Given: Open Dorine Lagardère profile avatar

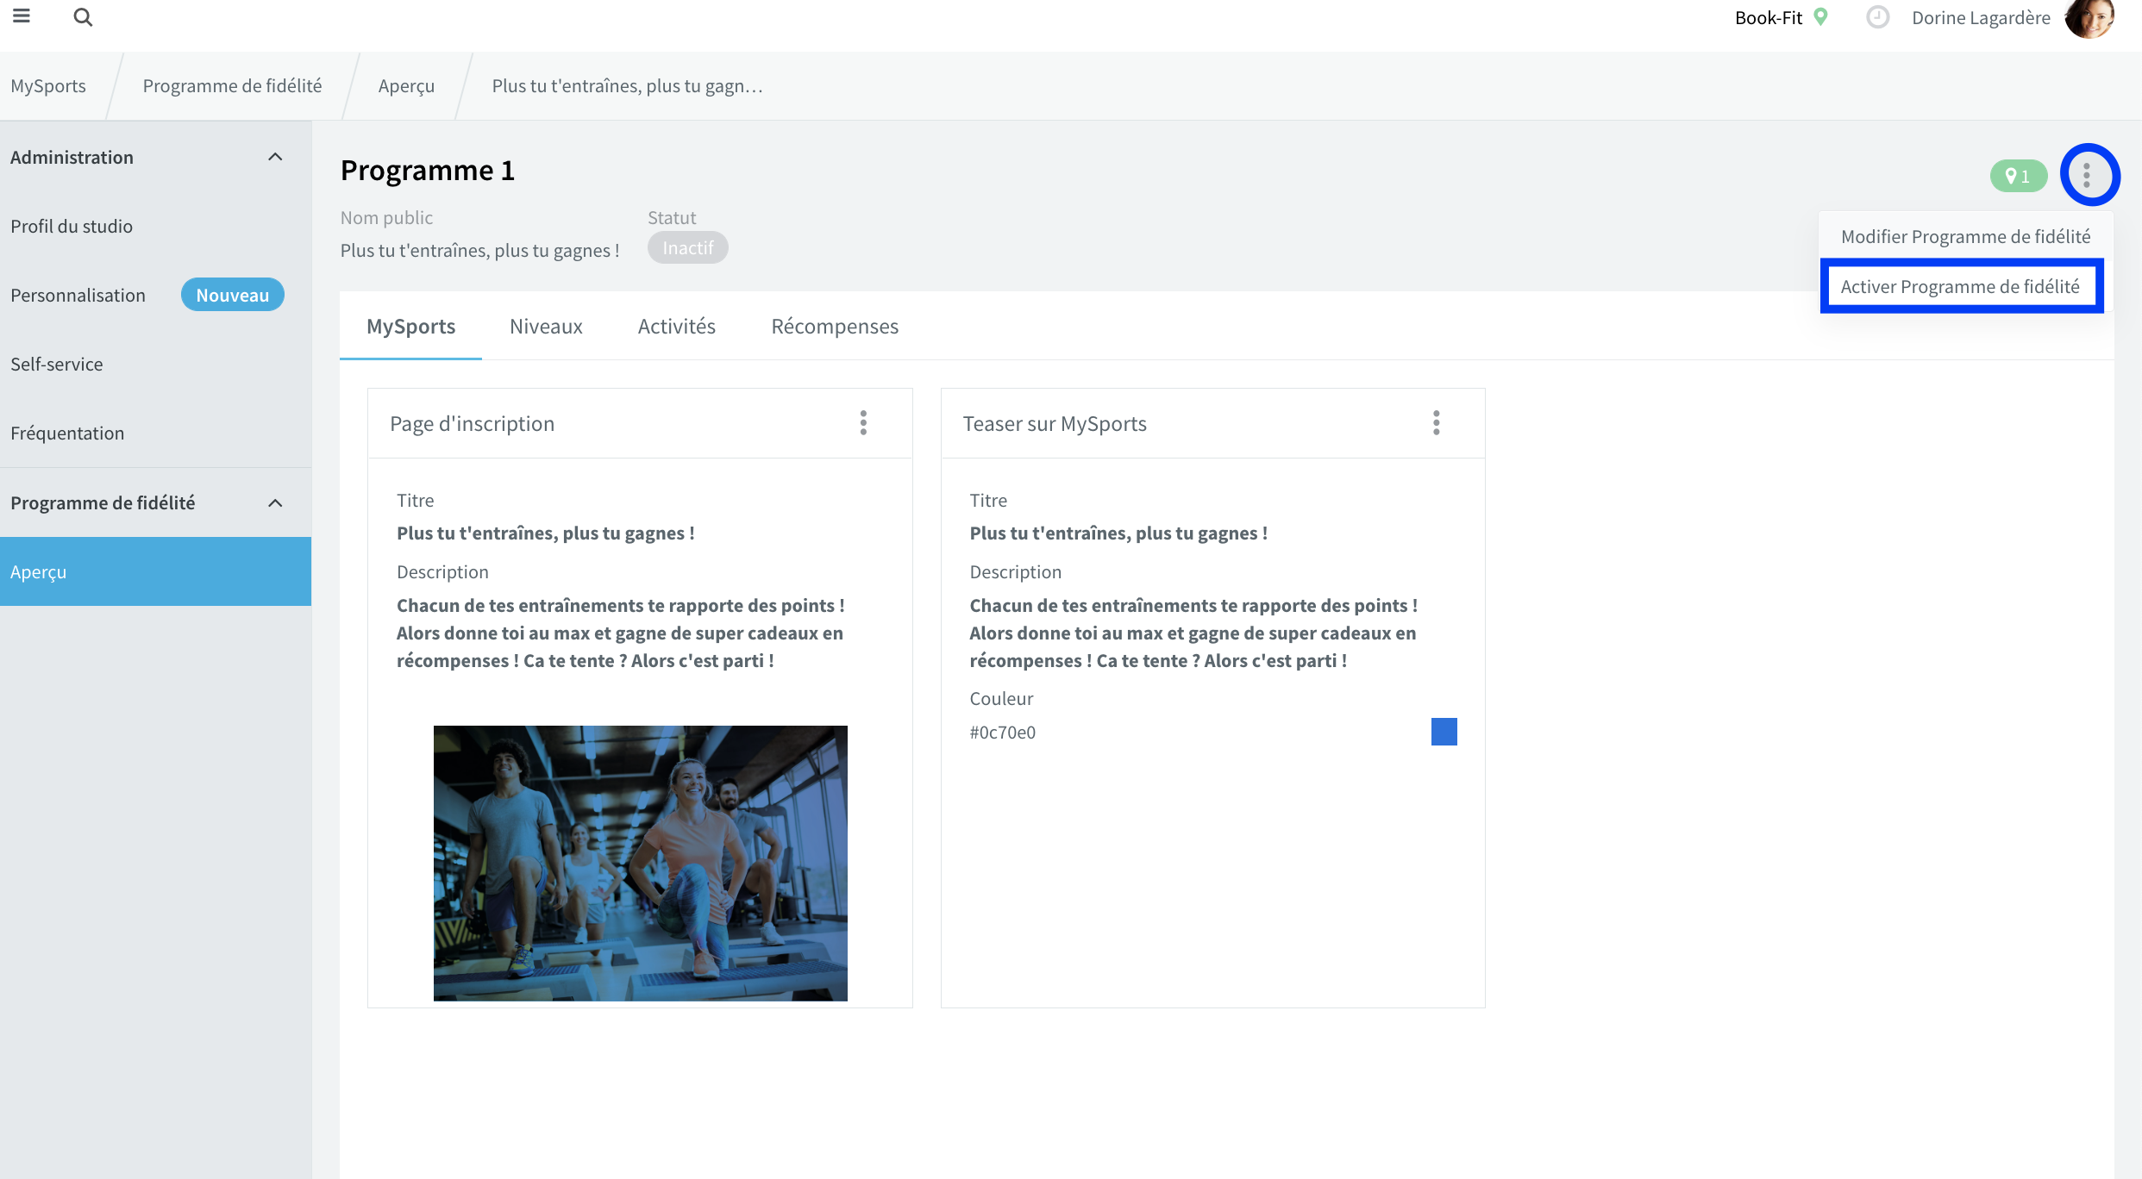Looking at the screenshot, I should point(2090,18).
